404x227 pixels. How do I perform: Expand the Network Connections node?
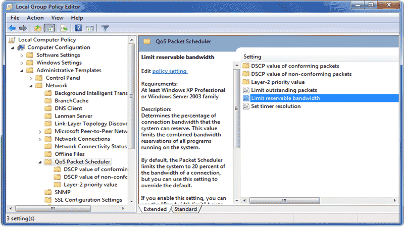coord(40,139)
